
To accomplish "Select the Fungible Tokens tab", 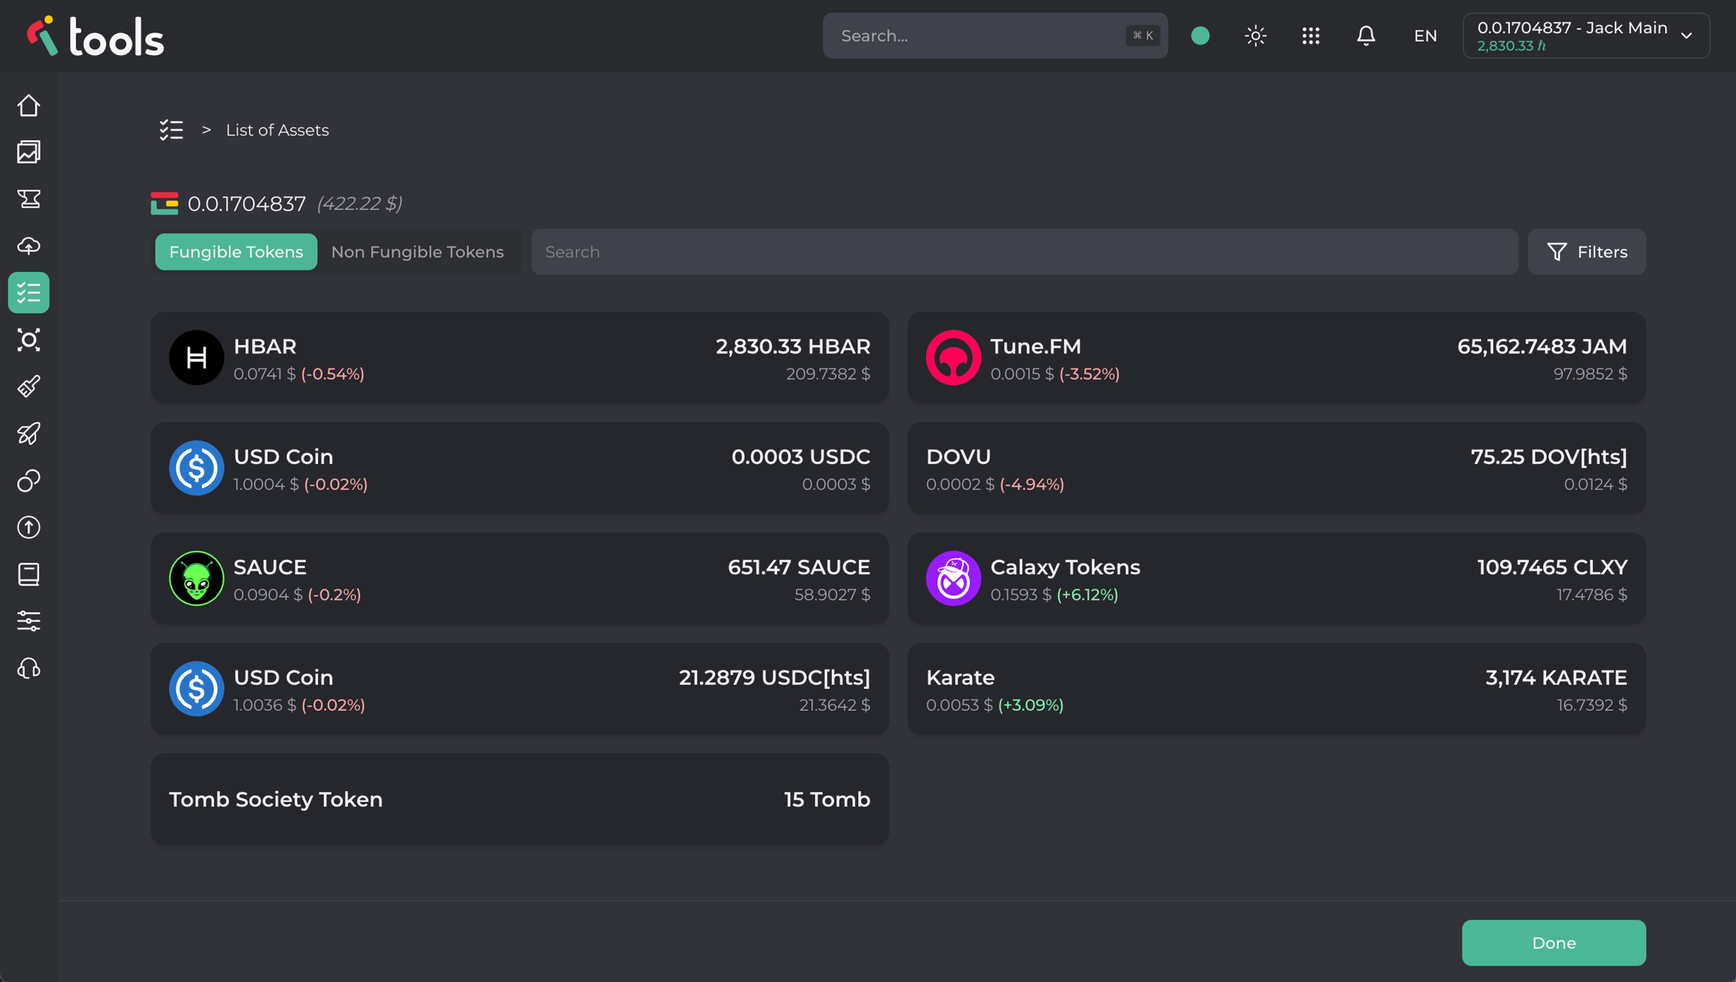I will [236, 252].
